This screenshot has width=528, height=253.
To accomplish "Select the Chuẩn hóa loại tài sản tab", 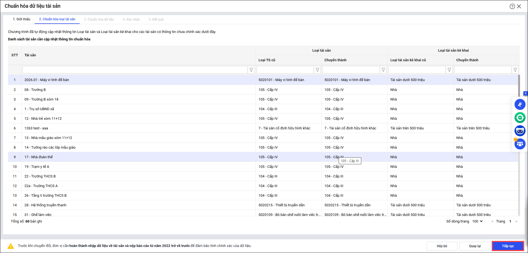I will point(57,19).
